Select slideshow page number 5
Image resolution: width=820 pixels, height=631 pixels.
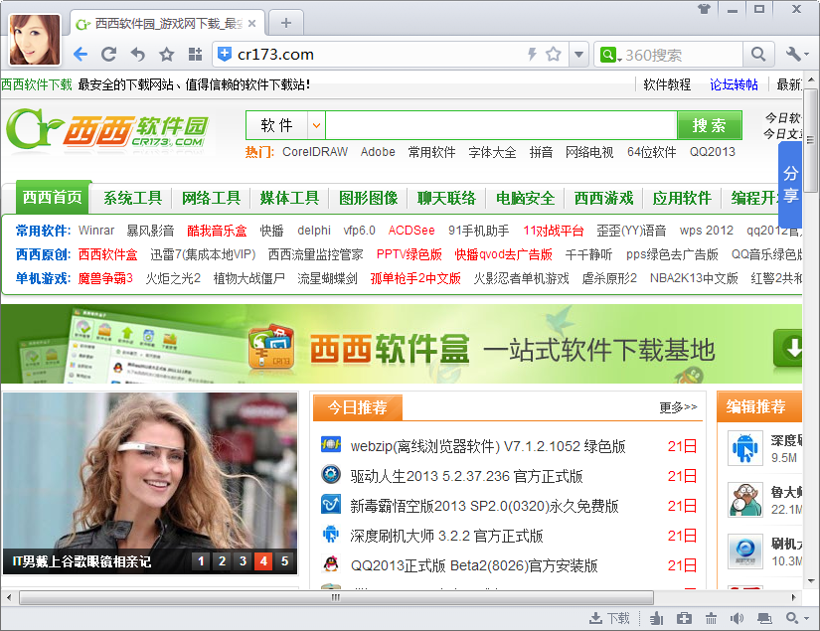click(284, 561)
